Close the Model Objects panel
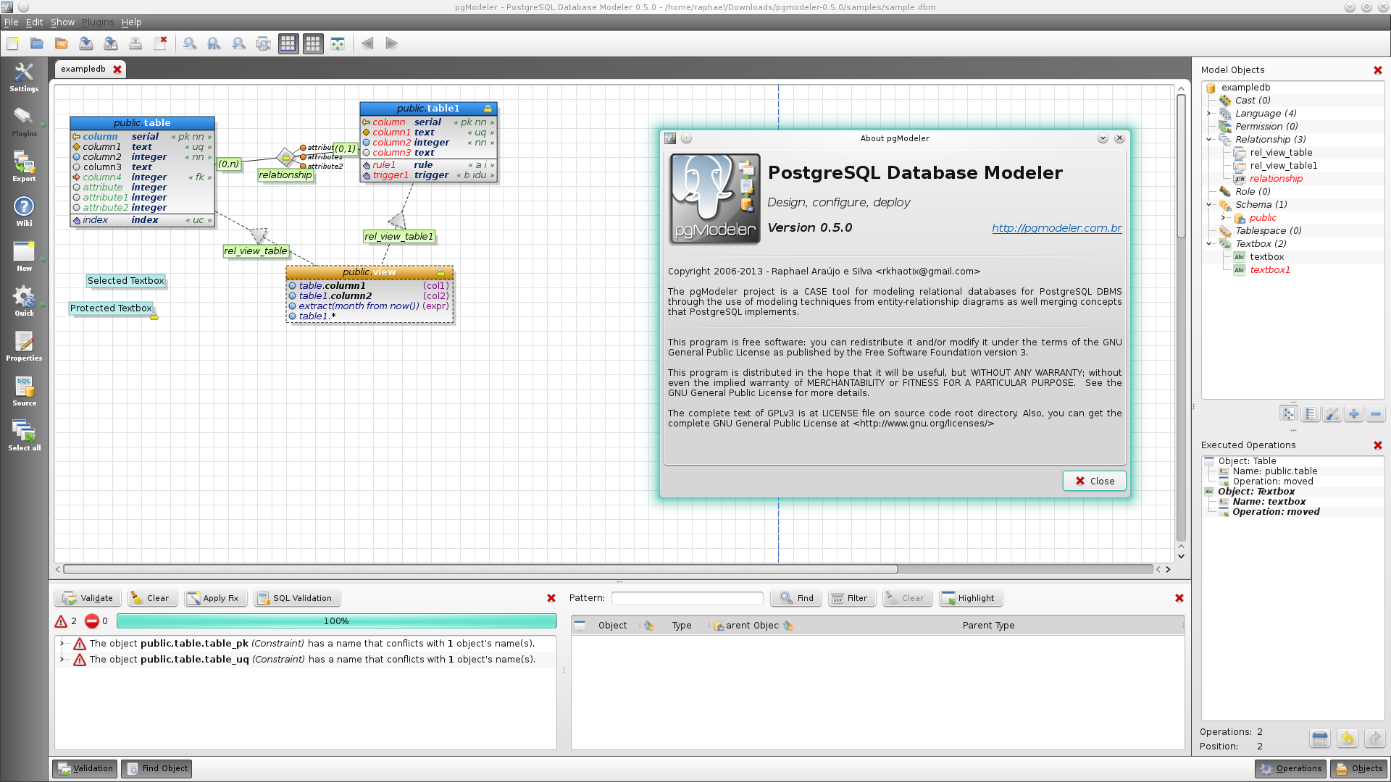 pos(1378,70)
